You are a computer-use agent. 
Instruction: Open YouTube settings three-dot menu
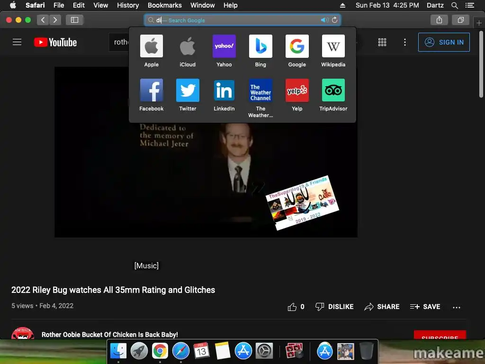tap(404, 42)
